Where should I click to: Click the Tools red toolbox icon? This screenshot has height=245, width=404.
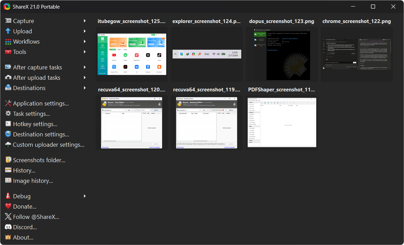8,52
